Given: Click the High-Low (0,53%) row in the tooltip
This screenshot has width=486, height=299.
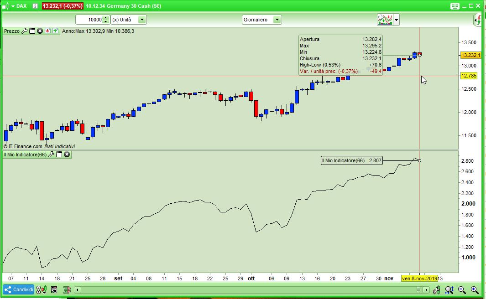Looking at the screenshot, I should click(x=340, y=65).
